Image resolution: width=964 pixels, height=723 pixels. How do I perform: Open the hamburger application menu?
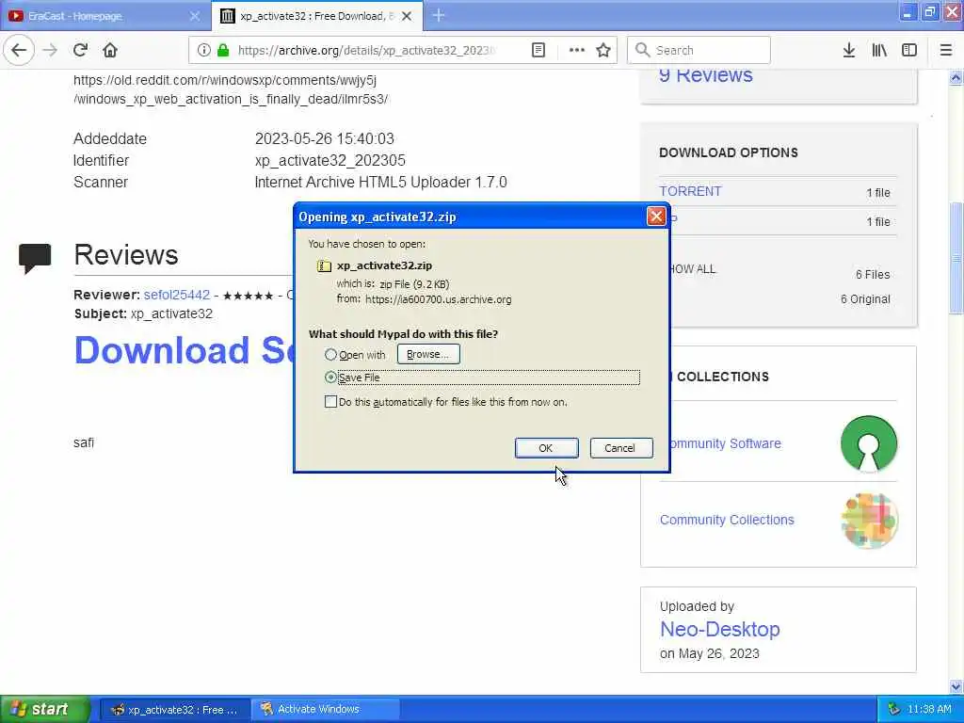pos(946,50)
